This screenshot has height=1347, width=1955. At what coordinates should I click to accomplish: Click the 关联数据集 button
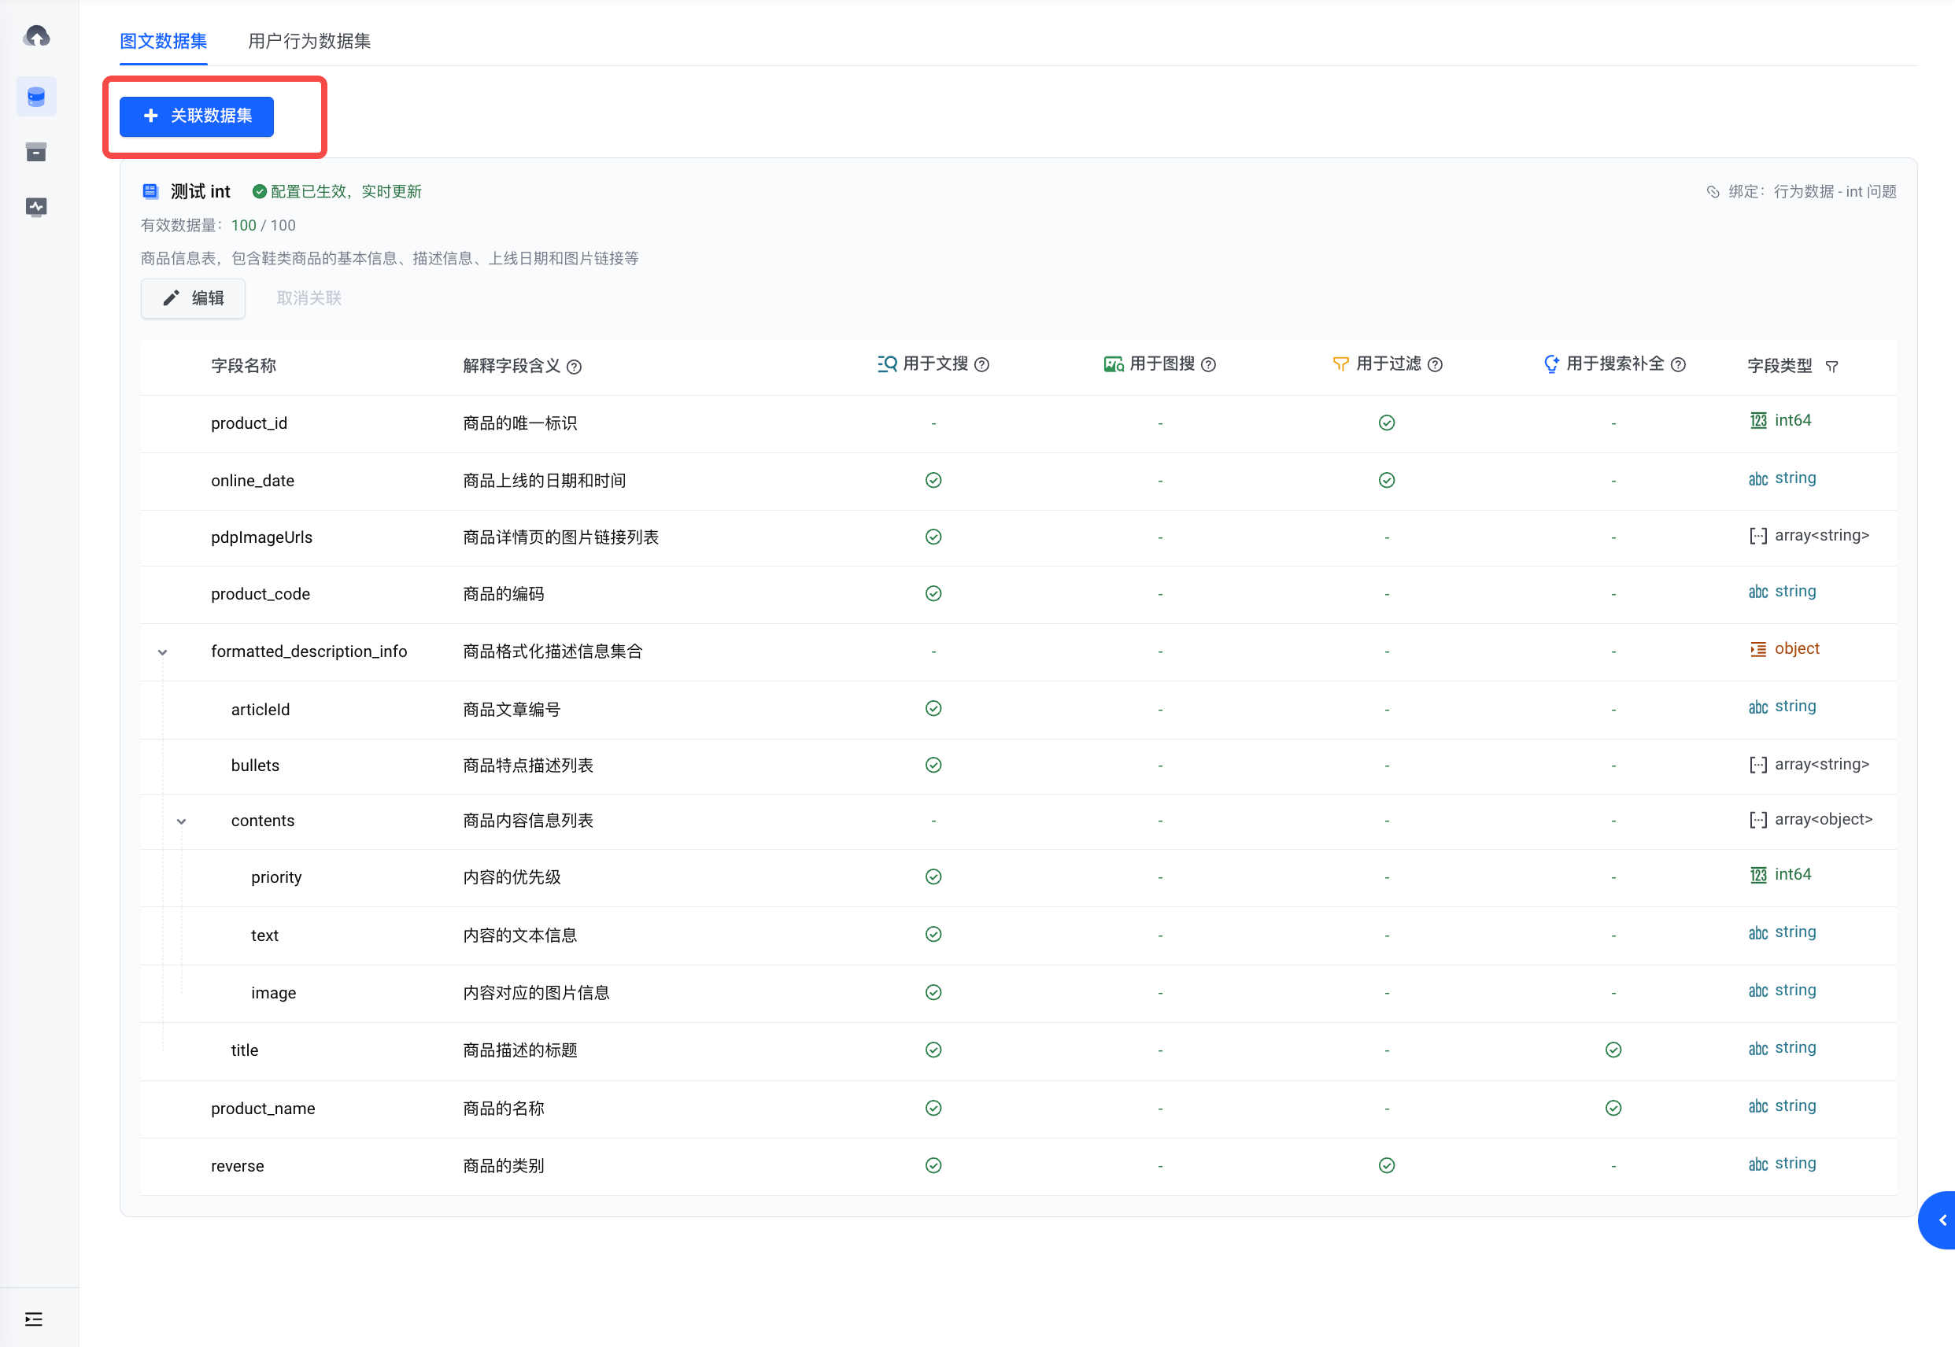click(x=197, y=116)
